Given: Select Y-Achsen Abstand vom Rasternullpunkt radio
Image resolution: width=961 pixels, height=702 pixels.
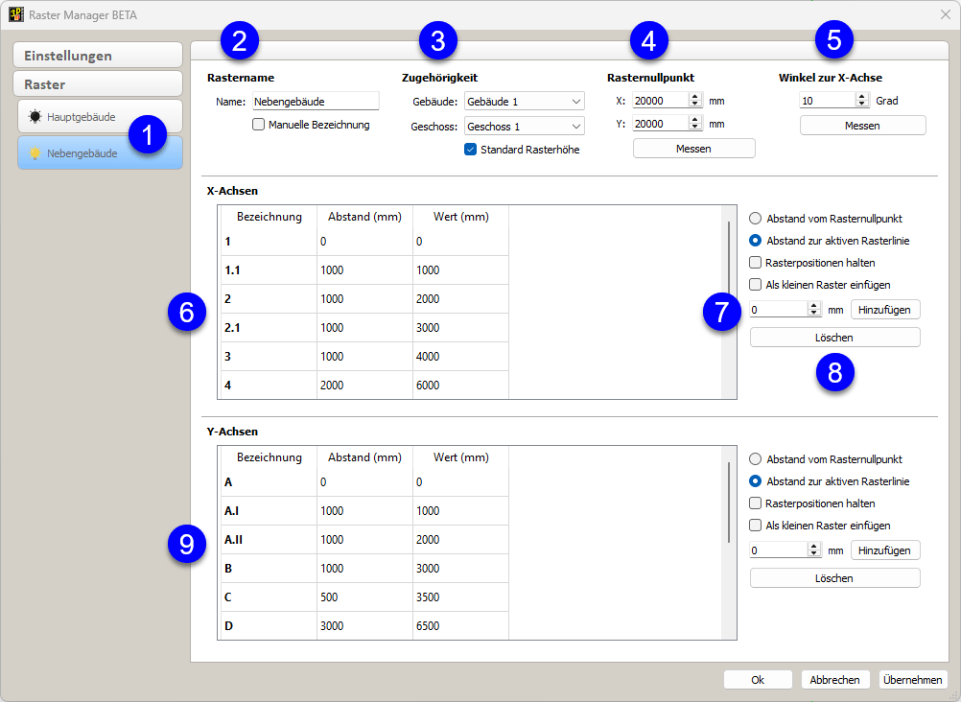Looking at the screenshot, I should [755, 459].
